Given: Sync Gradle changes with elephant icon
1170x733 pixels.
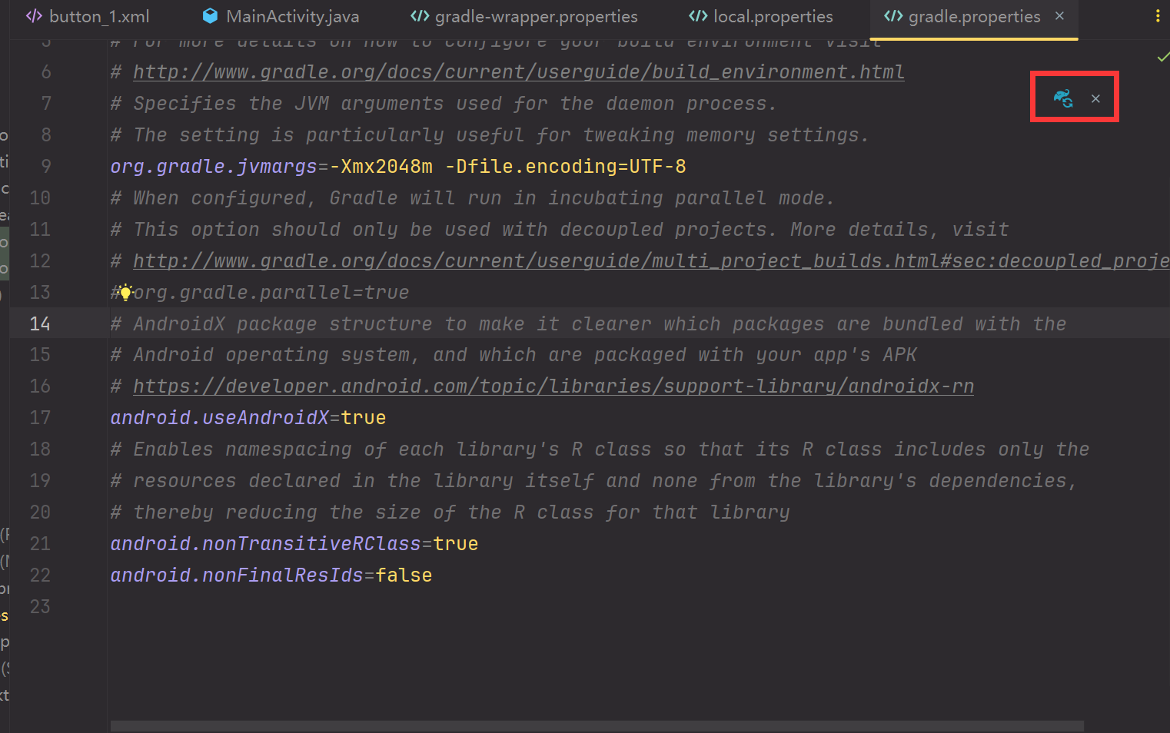Looking at the screenshot, I should [x=1063, y=98].
